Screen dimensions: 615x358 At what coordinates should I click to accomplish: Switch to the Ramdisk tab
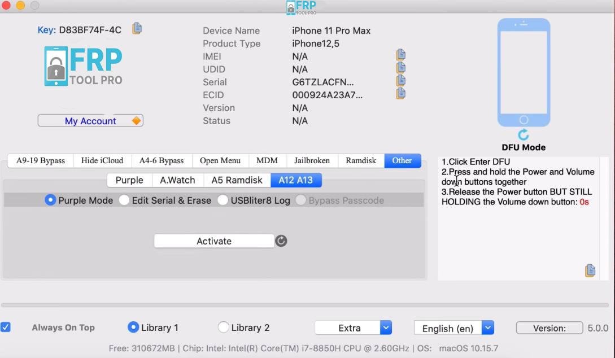(x=361, y=160)
